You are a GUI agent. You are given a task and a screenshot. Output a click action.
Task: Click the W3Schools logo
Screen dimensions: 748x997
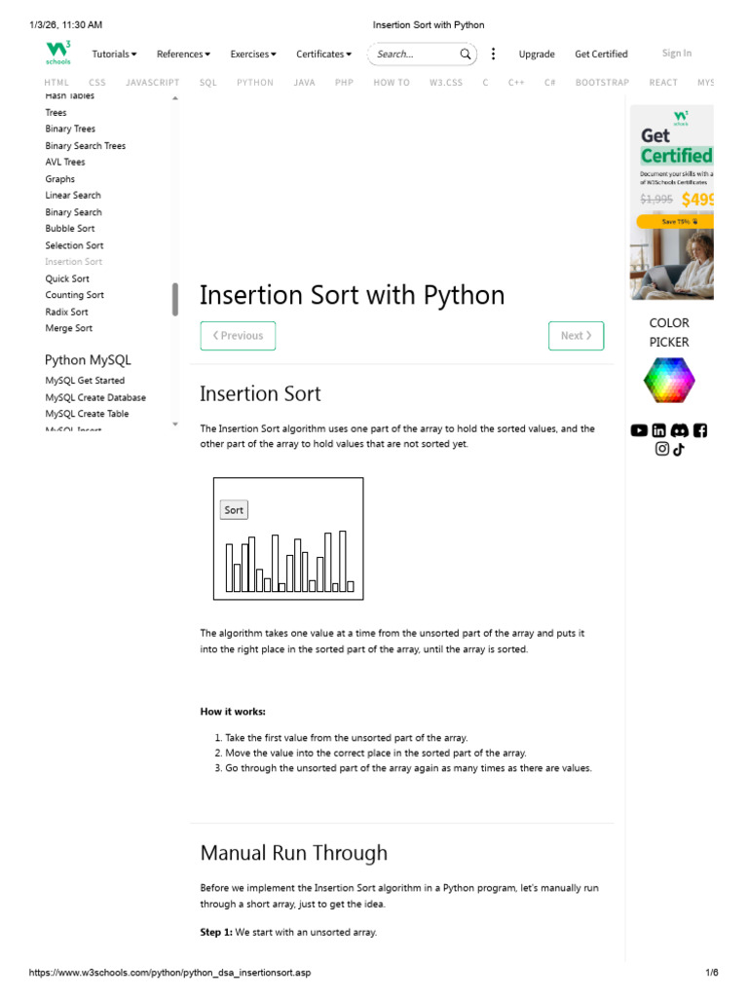click(57, 54)
